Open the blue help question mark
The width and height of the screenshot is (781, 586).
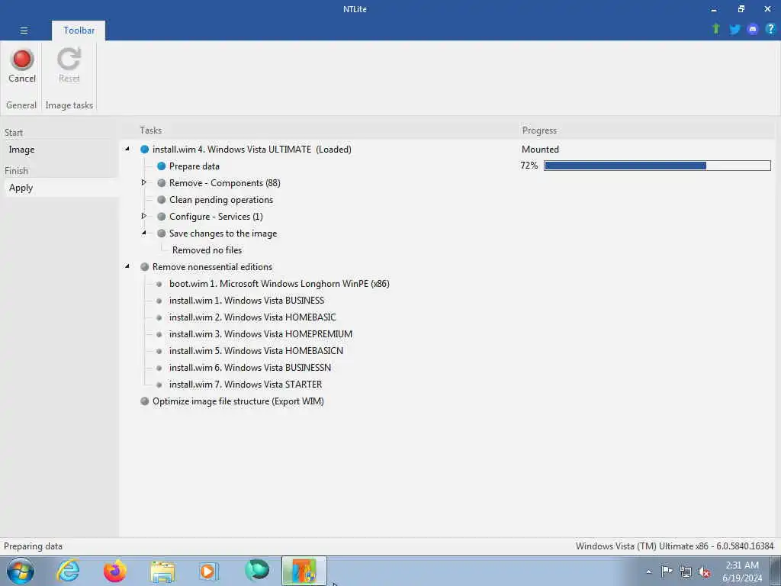click(770, 30)
